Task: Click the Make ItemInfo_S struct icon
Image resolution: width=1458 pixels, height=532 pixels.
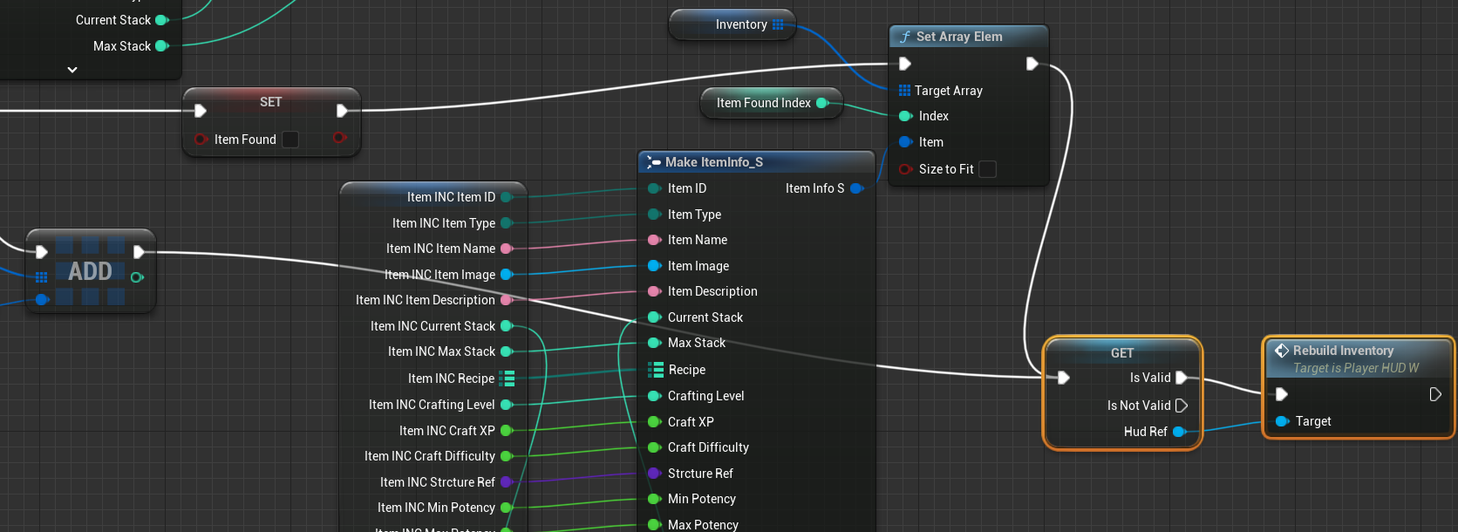Action: [x=654, y=162]
